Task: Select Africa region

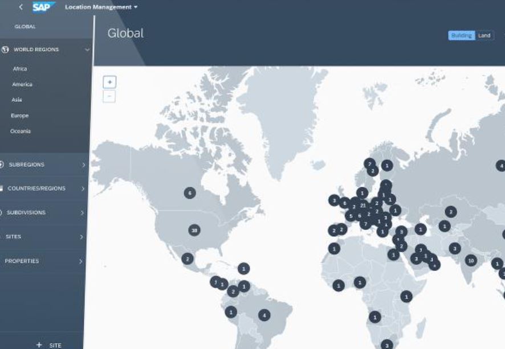Action: [20, 69]
